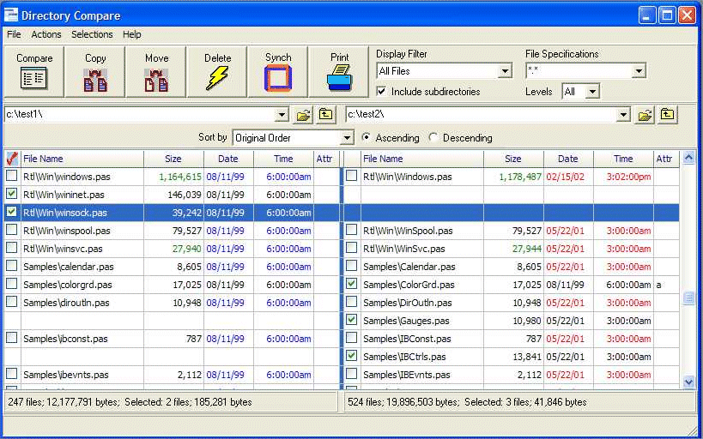Expand the Sort by dropdown
The width and height of the screenshot is (703, 439).
[346, 138]
